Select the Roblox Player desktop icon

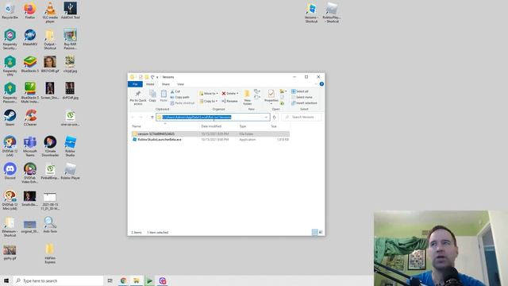pos(70,172)
